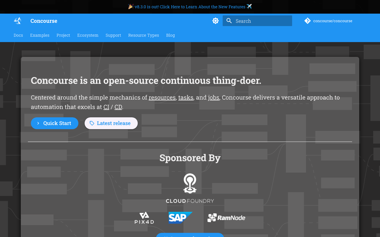Click the git repository diamond icon
The image size is (380, 237).
[308, 21]
